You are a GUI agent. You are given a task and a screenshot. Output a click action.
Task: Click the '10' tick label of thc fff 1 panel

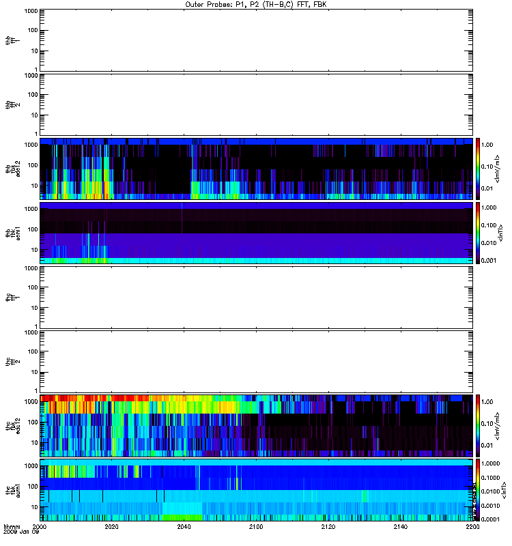35,308
